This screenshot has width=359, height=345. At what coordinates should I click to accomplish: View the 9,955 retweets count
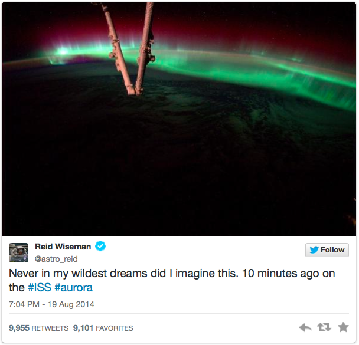19,328
